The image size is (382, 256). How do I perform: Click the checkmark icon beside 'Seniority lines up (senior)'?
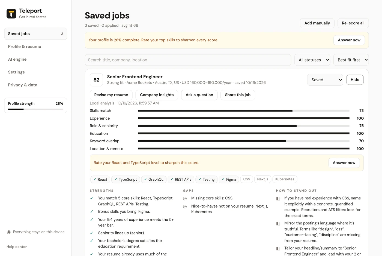coord(92,233)
